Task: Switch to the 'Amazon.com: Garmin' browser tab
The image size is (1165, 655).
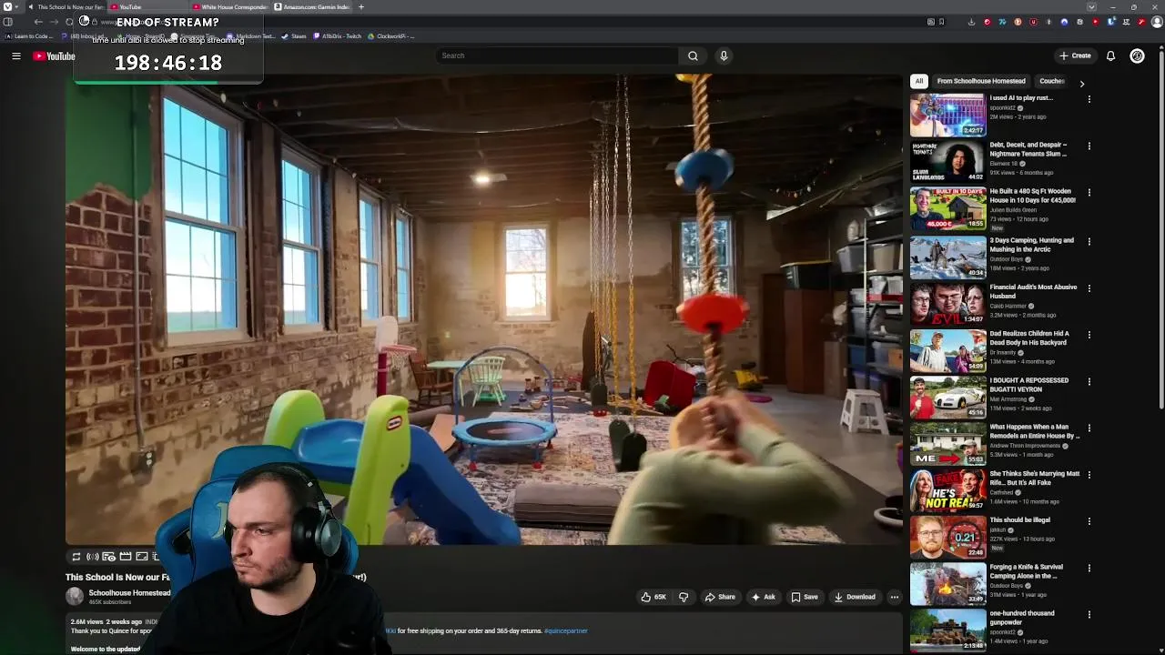Action: pos(311,7)
